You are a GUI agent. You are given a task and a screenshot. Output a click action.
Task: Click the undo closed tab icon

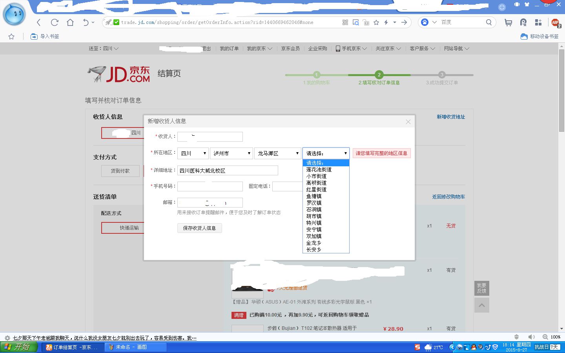[86, 22]
